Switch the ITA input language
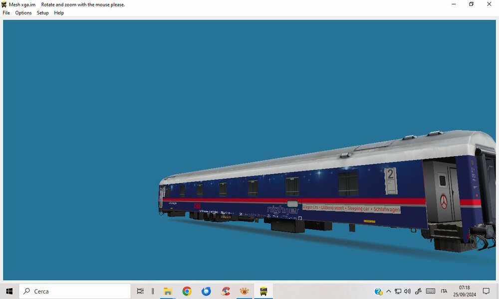Screen dimensions: 499x299 [x=444, y=291]
